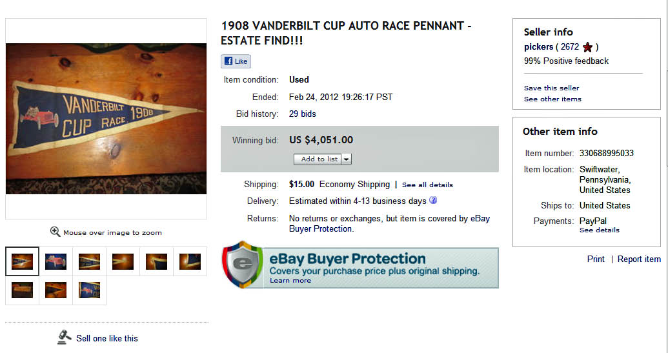Click the delivery estimate help question-mark icon
This screenshot has width=668, height=353.
(x=433, y=201)
